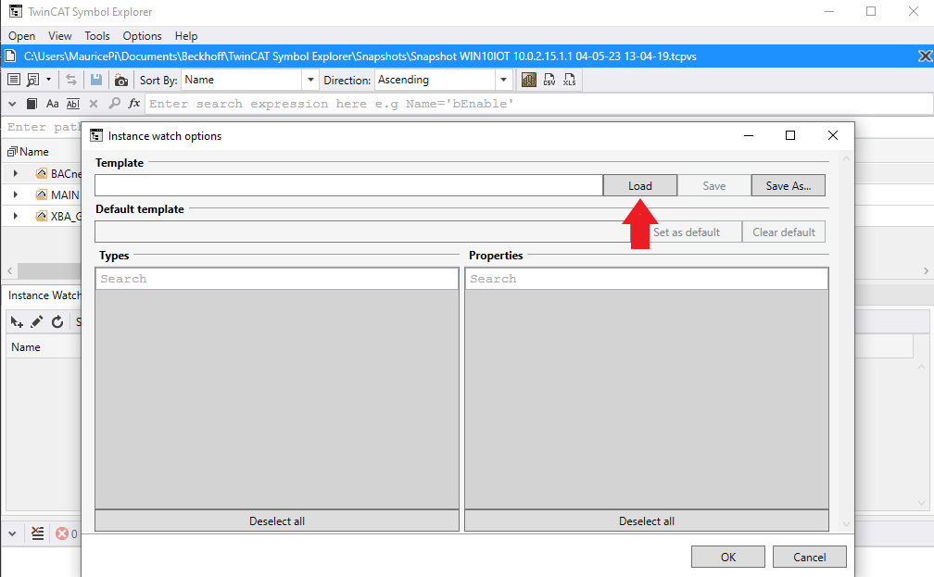This screenshot has width=934, height=577.
Task: Open the Open menu
Action: click(21, 36)
